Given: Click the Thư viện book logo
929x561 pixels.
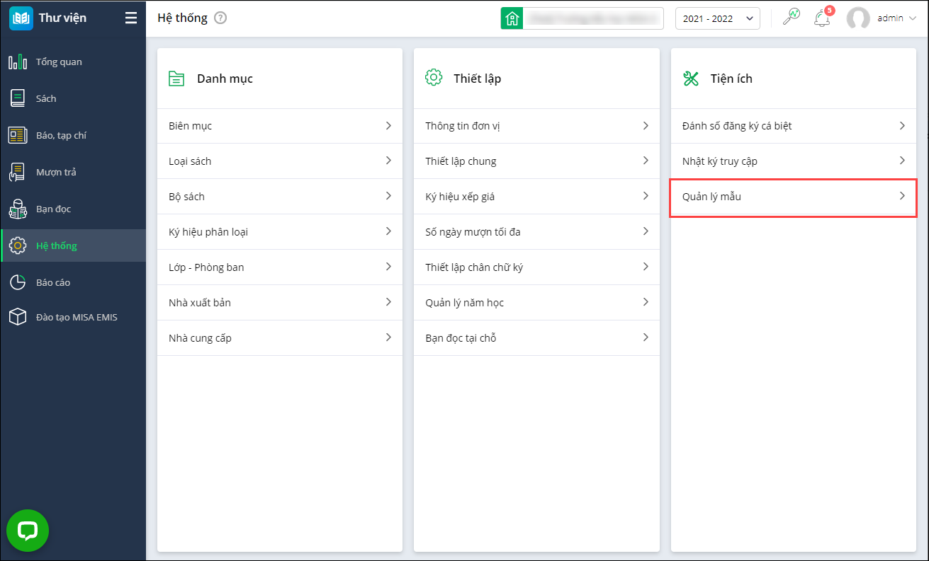Looking at the screenshot, I should [21, 18].
